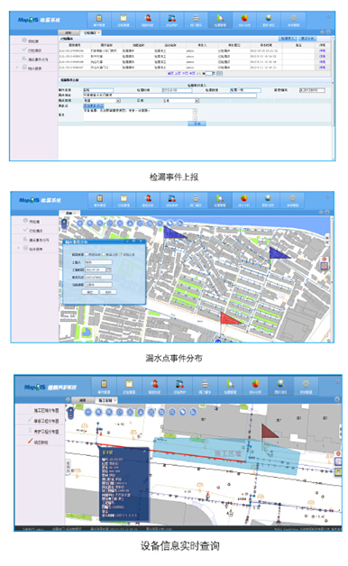The width and height of the screenshot is (348, 566).
Task: Click red person icon in middle screenshot toolbar
Action: tap(148, 199)
